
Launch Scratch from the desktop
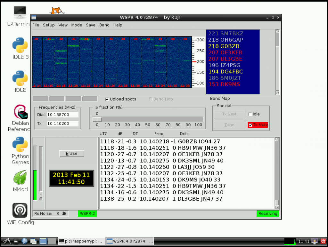pos(56,10)
